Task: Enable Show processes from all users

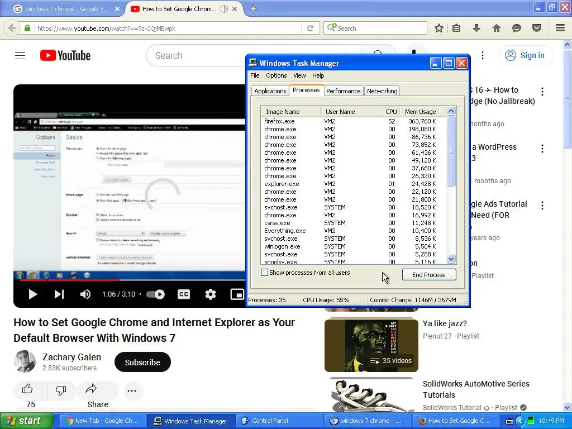Action: point(264,273)
